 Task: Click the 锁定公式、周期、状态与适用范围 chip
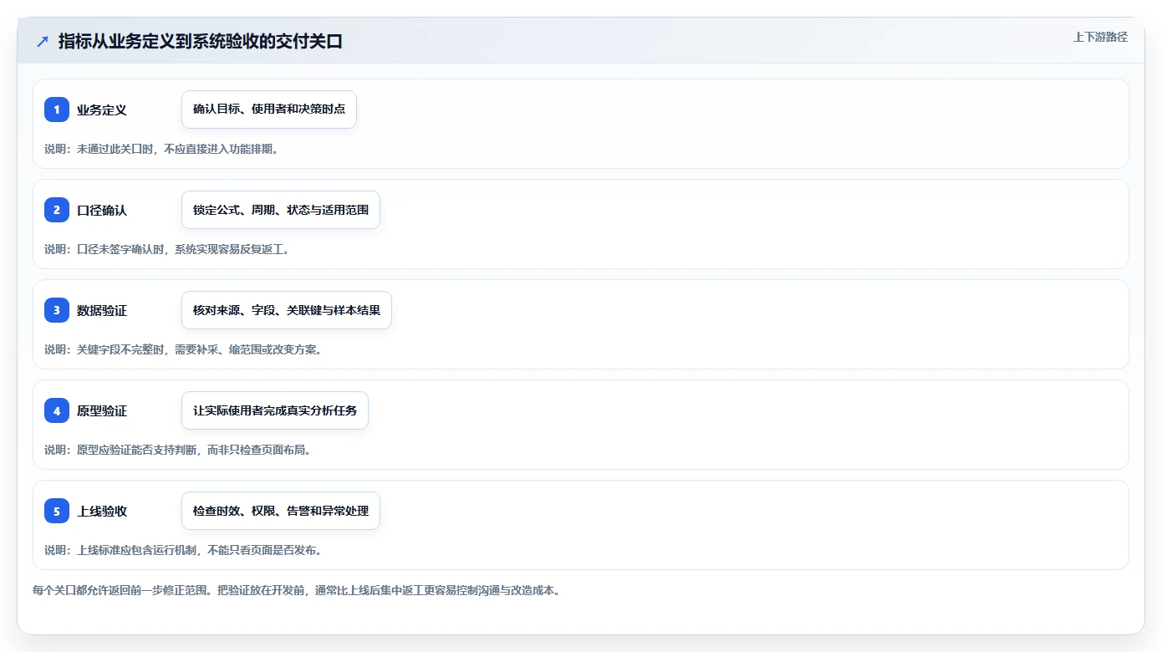click(281, 210)
